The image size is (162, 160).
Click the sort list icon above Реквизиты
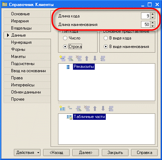[103, 58]
